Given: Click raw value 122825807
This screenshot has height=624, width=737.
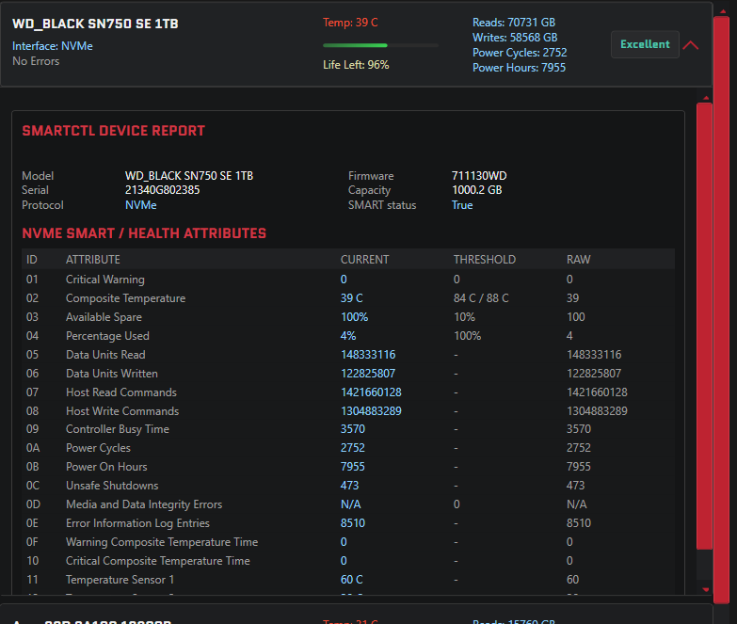Looking at the screenshot, I should click(594, 374).
